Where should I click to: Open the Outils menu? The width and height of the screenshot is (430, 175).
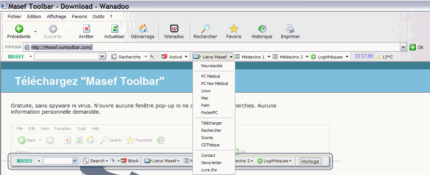tap(98, 16)
